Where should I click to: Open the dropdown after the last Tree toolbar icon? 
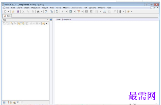[x=47, y=24]
